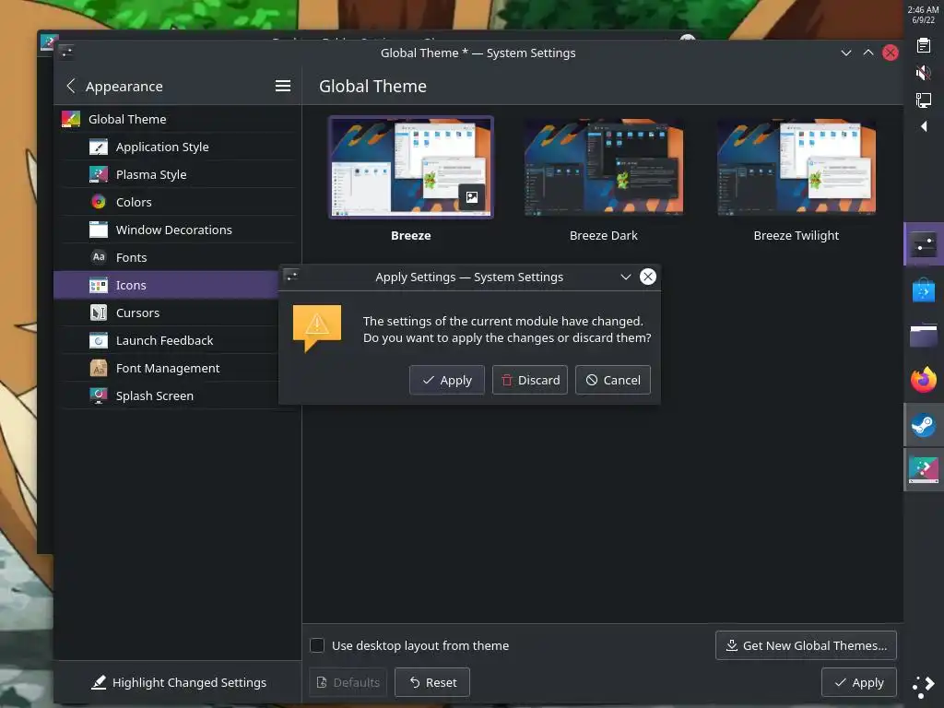This screenshot has height=708, width=944.
Task: Select Plasma Style in the sidebar
Action: coord(179,174)
